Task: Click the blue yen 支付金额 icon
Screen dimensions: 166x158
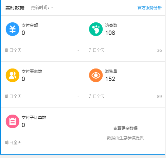Action: (13, 29)
